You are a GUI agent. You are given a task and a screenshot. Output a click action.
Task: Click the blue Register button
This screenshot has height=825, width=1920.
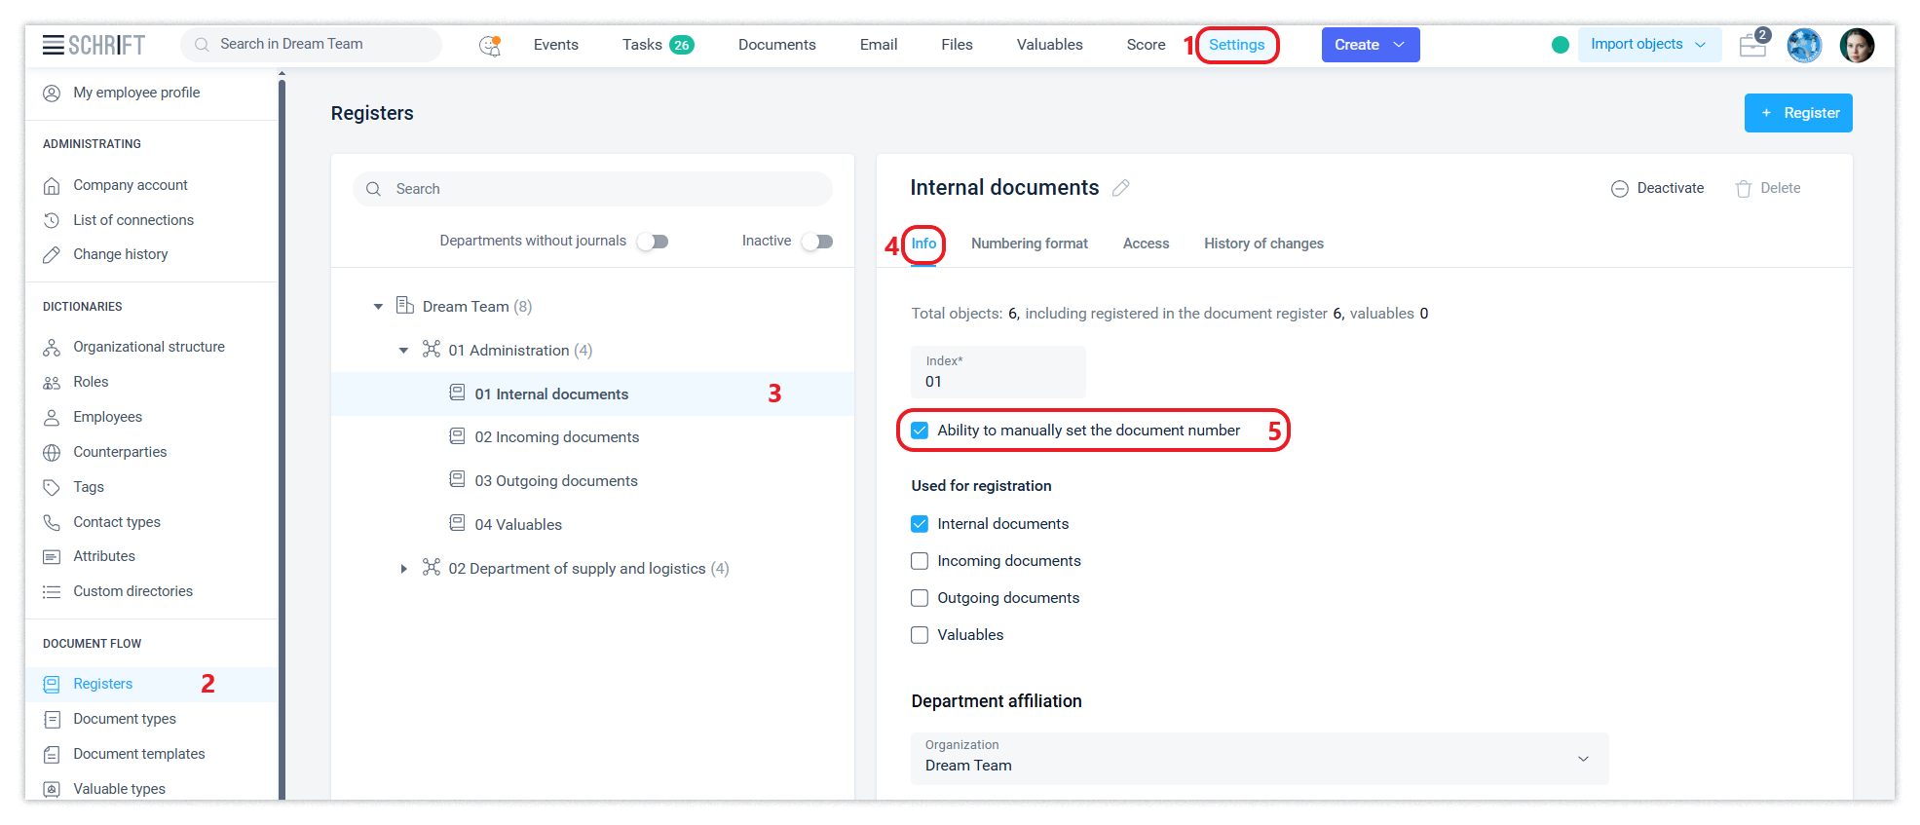pyautogui.click(x=1797, y=113)
